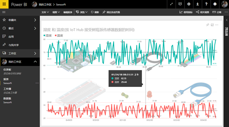The width and height of the screenshot is (229, 127).
Task: Click the chart title text
Action: pos(89,30)
